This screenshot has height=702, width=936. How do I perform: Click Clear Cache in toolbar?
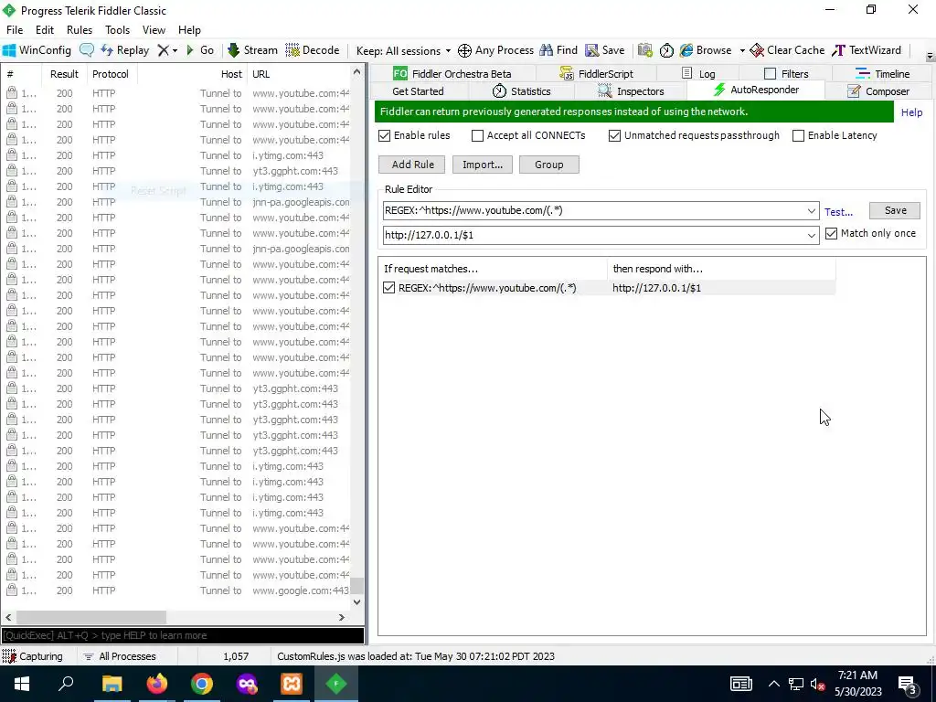coord(787,50)
